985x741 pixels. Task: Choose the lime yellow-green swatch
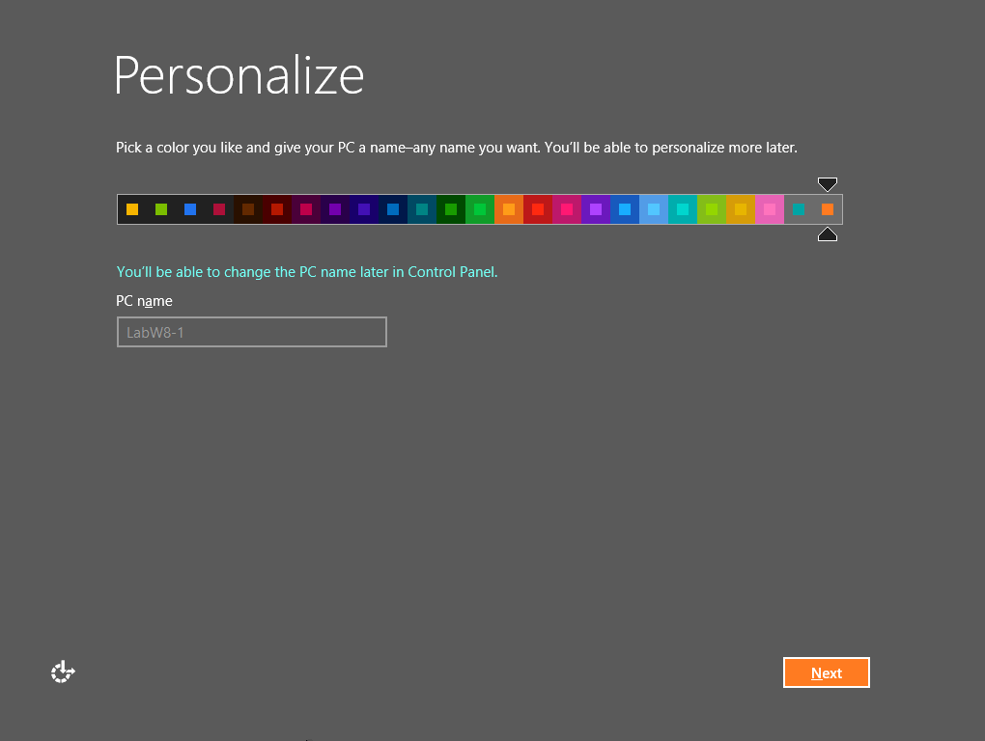pyautogui.click(x=712, y=209)
